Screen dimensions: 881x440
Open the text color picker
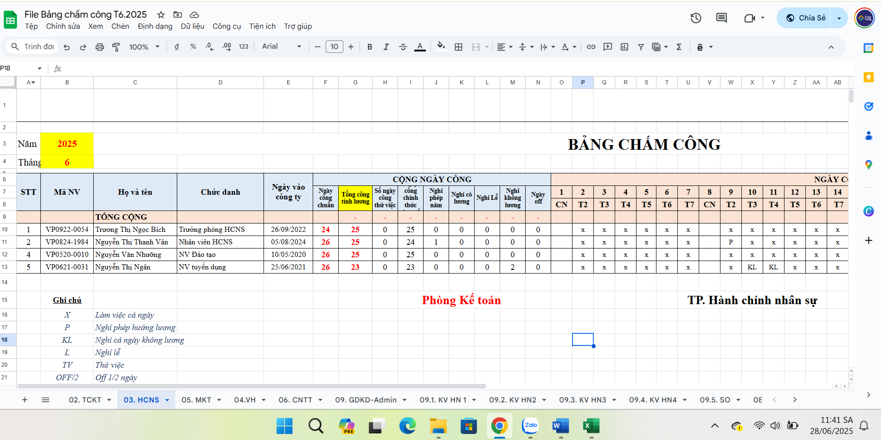pos(420,47)
